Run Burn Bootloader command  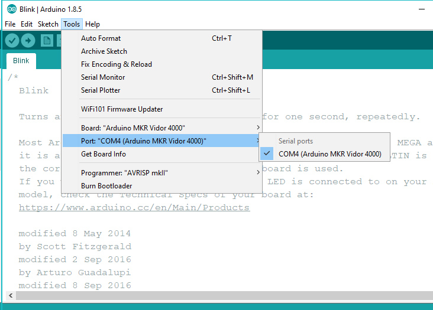pyautogui.click(x=106, y=186)
